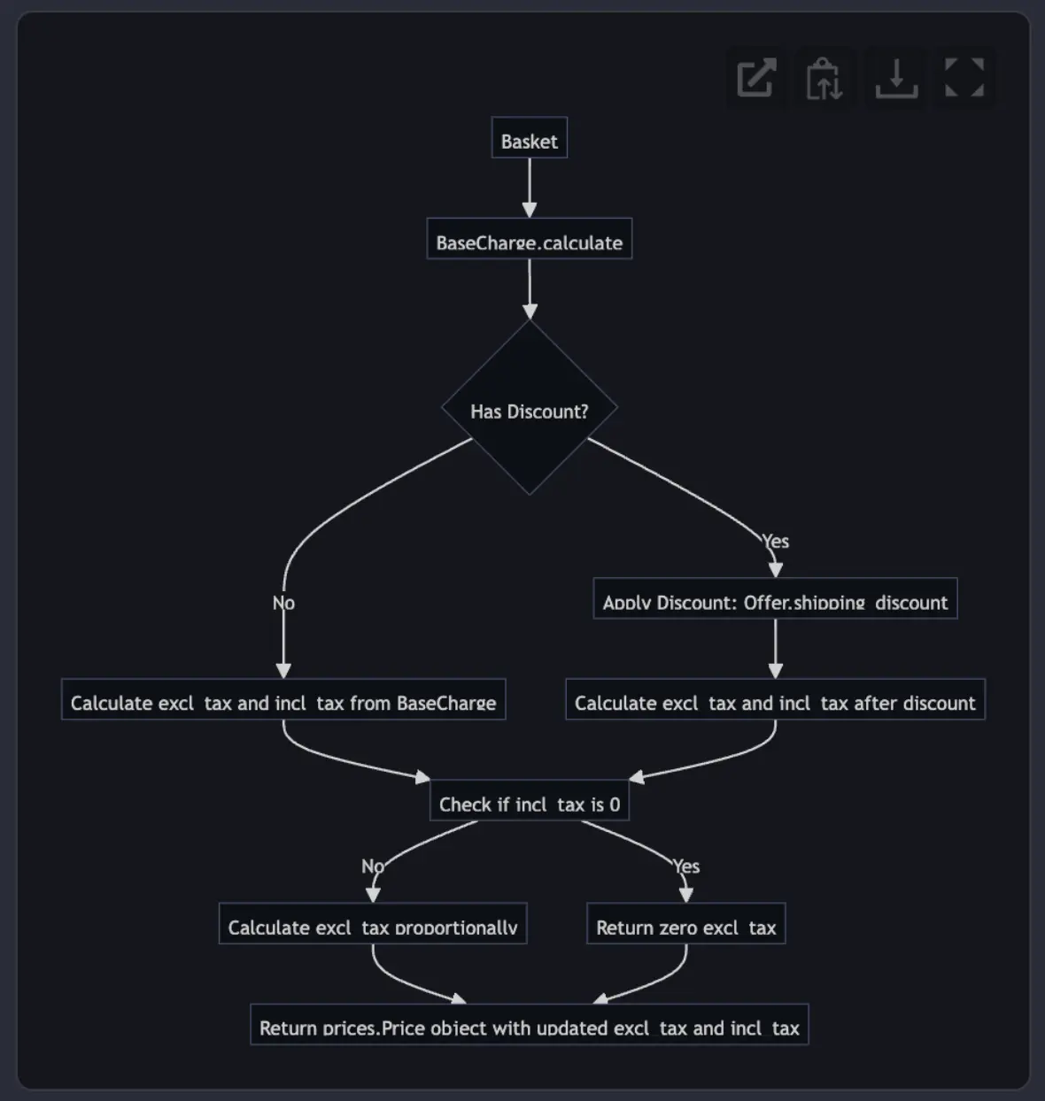Click the BaseCharge.calculate node

pyautogui.click(x=530, y=239)
